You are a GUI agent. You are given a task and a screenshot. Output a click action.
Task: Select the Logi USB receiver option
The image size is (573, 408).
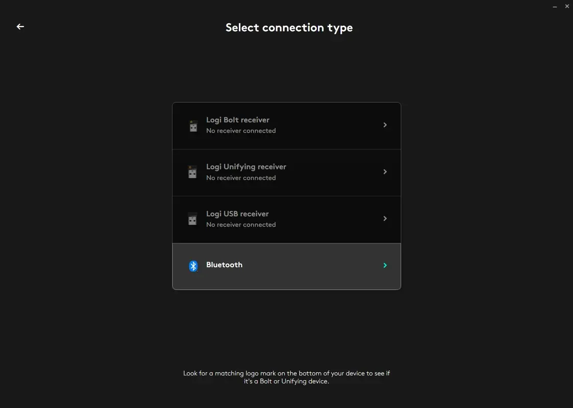[x=286, y=219]
